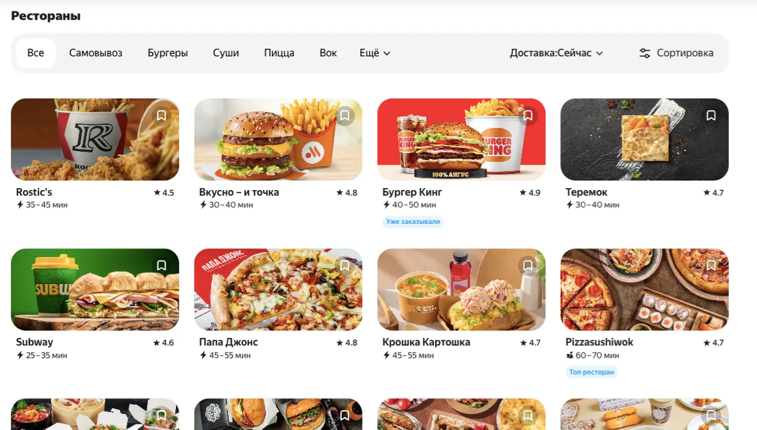Bookmark the Rostic's restaurant card
This screenshot has height=430, width=757.
tap(161, 116)
